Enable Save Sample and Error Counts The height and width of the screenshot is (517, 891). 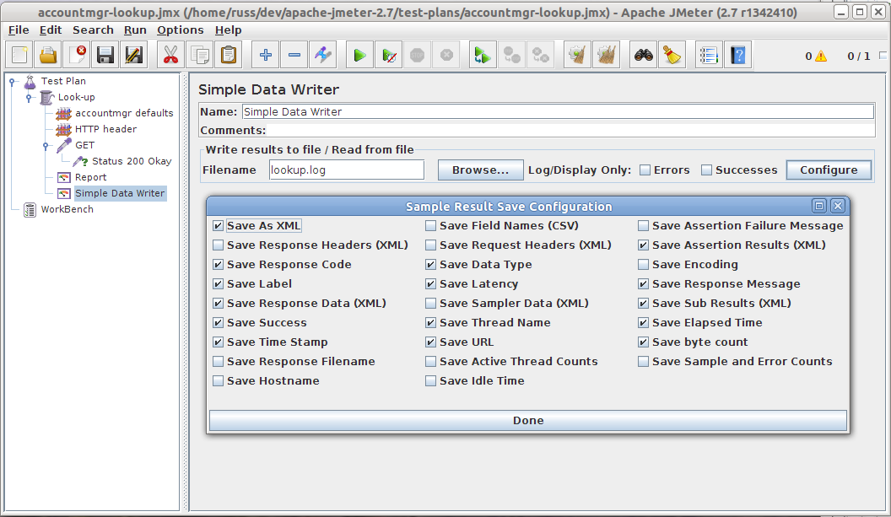tap(643, 361)
